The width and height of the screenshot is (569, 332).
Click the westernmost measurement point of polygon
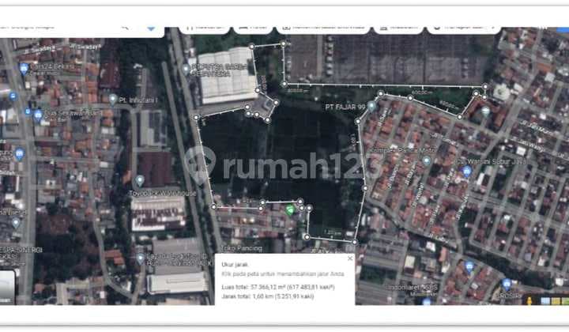point(196,117)
